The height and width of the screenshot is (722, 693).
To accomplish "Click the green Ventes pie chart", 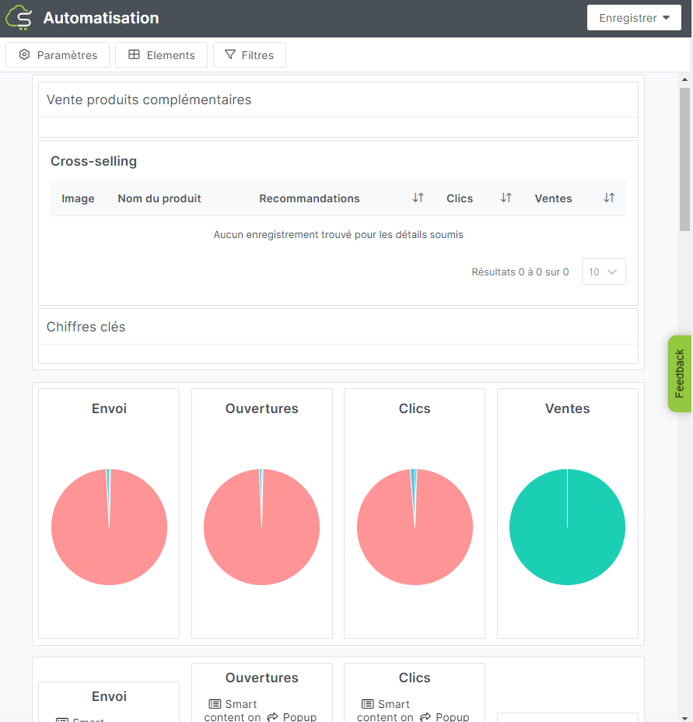I will pyautogui.click(x=567, y=527).
